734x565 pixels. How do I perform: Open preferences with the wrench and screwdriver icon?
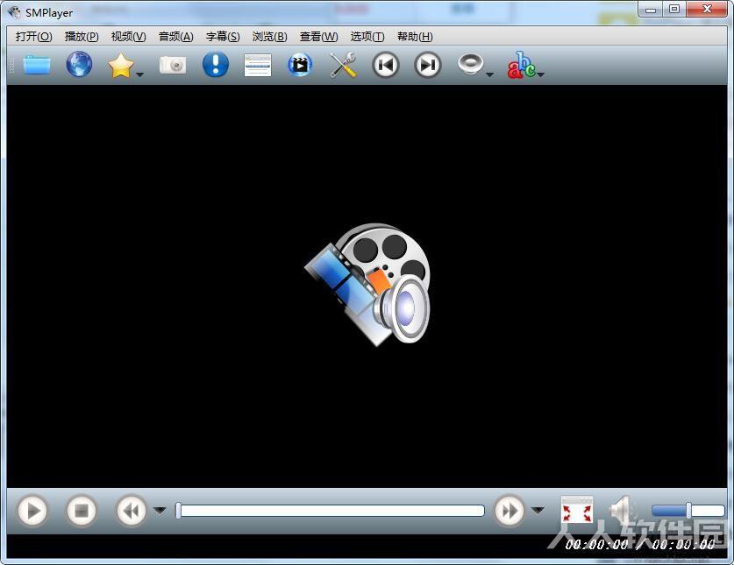(x=343, y=65)
